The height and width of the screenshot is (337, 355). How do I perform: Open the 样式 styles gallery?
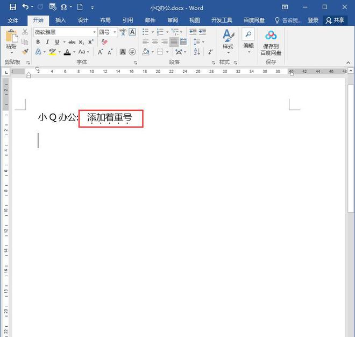(228, 42)
